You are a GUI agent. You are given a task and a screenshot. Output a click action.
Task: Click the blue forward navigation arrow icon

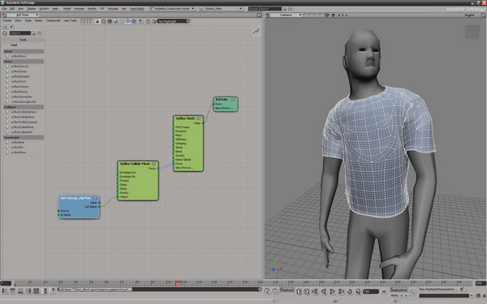(134, 21)
